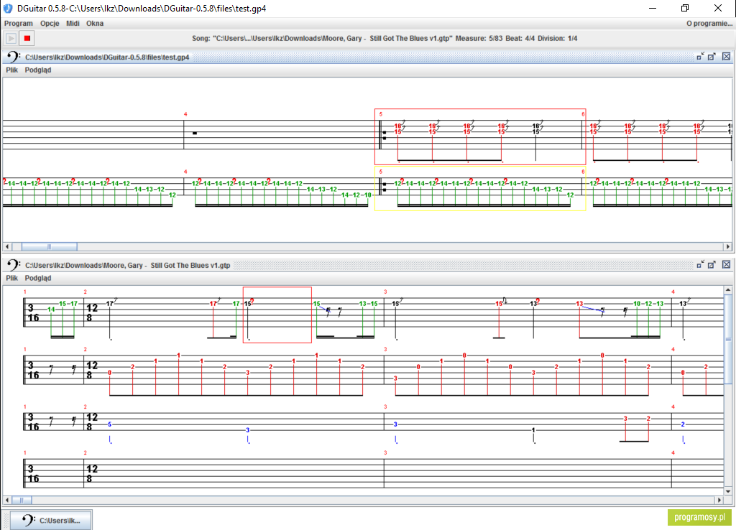Click the test.gp4 internal window title text
This screenshot has height=530, width=736.
tap(107, 57)
